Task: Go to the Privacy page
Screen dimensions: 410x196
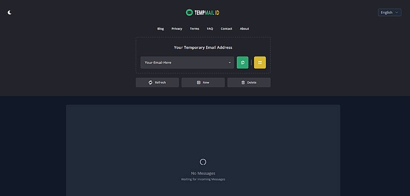Action: [177, 29]
